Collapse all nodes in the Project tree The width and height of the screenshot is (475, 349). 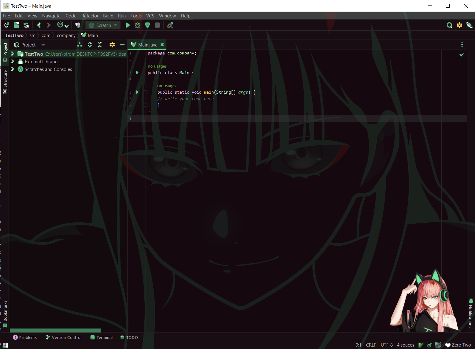100,45
